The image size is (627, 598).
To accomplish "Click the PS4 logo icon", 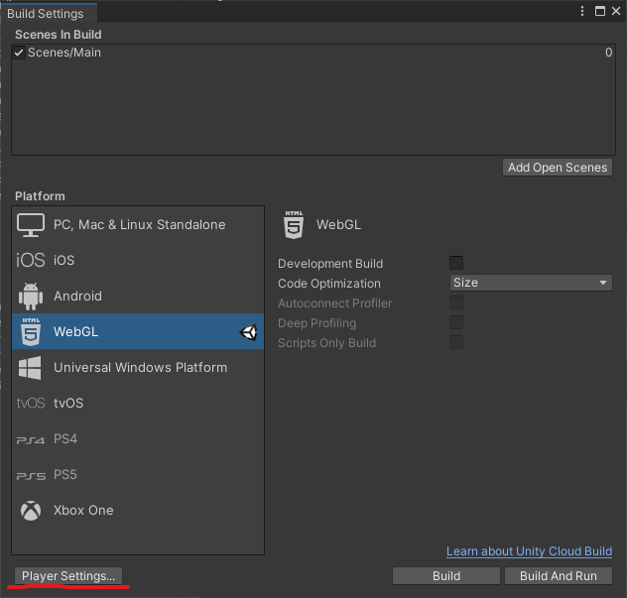I will (x=31, y=440).
